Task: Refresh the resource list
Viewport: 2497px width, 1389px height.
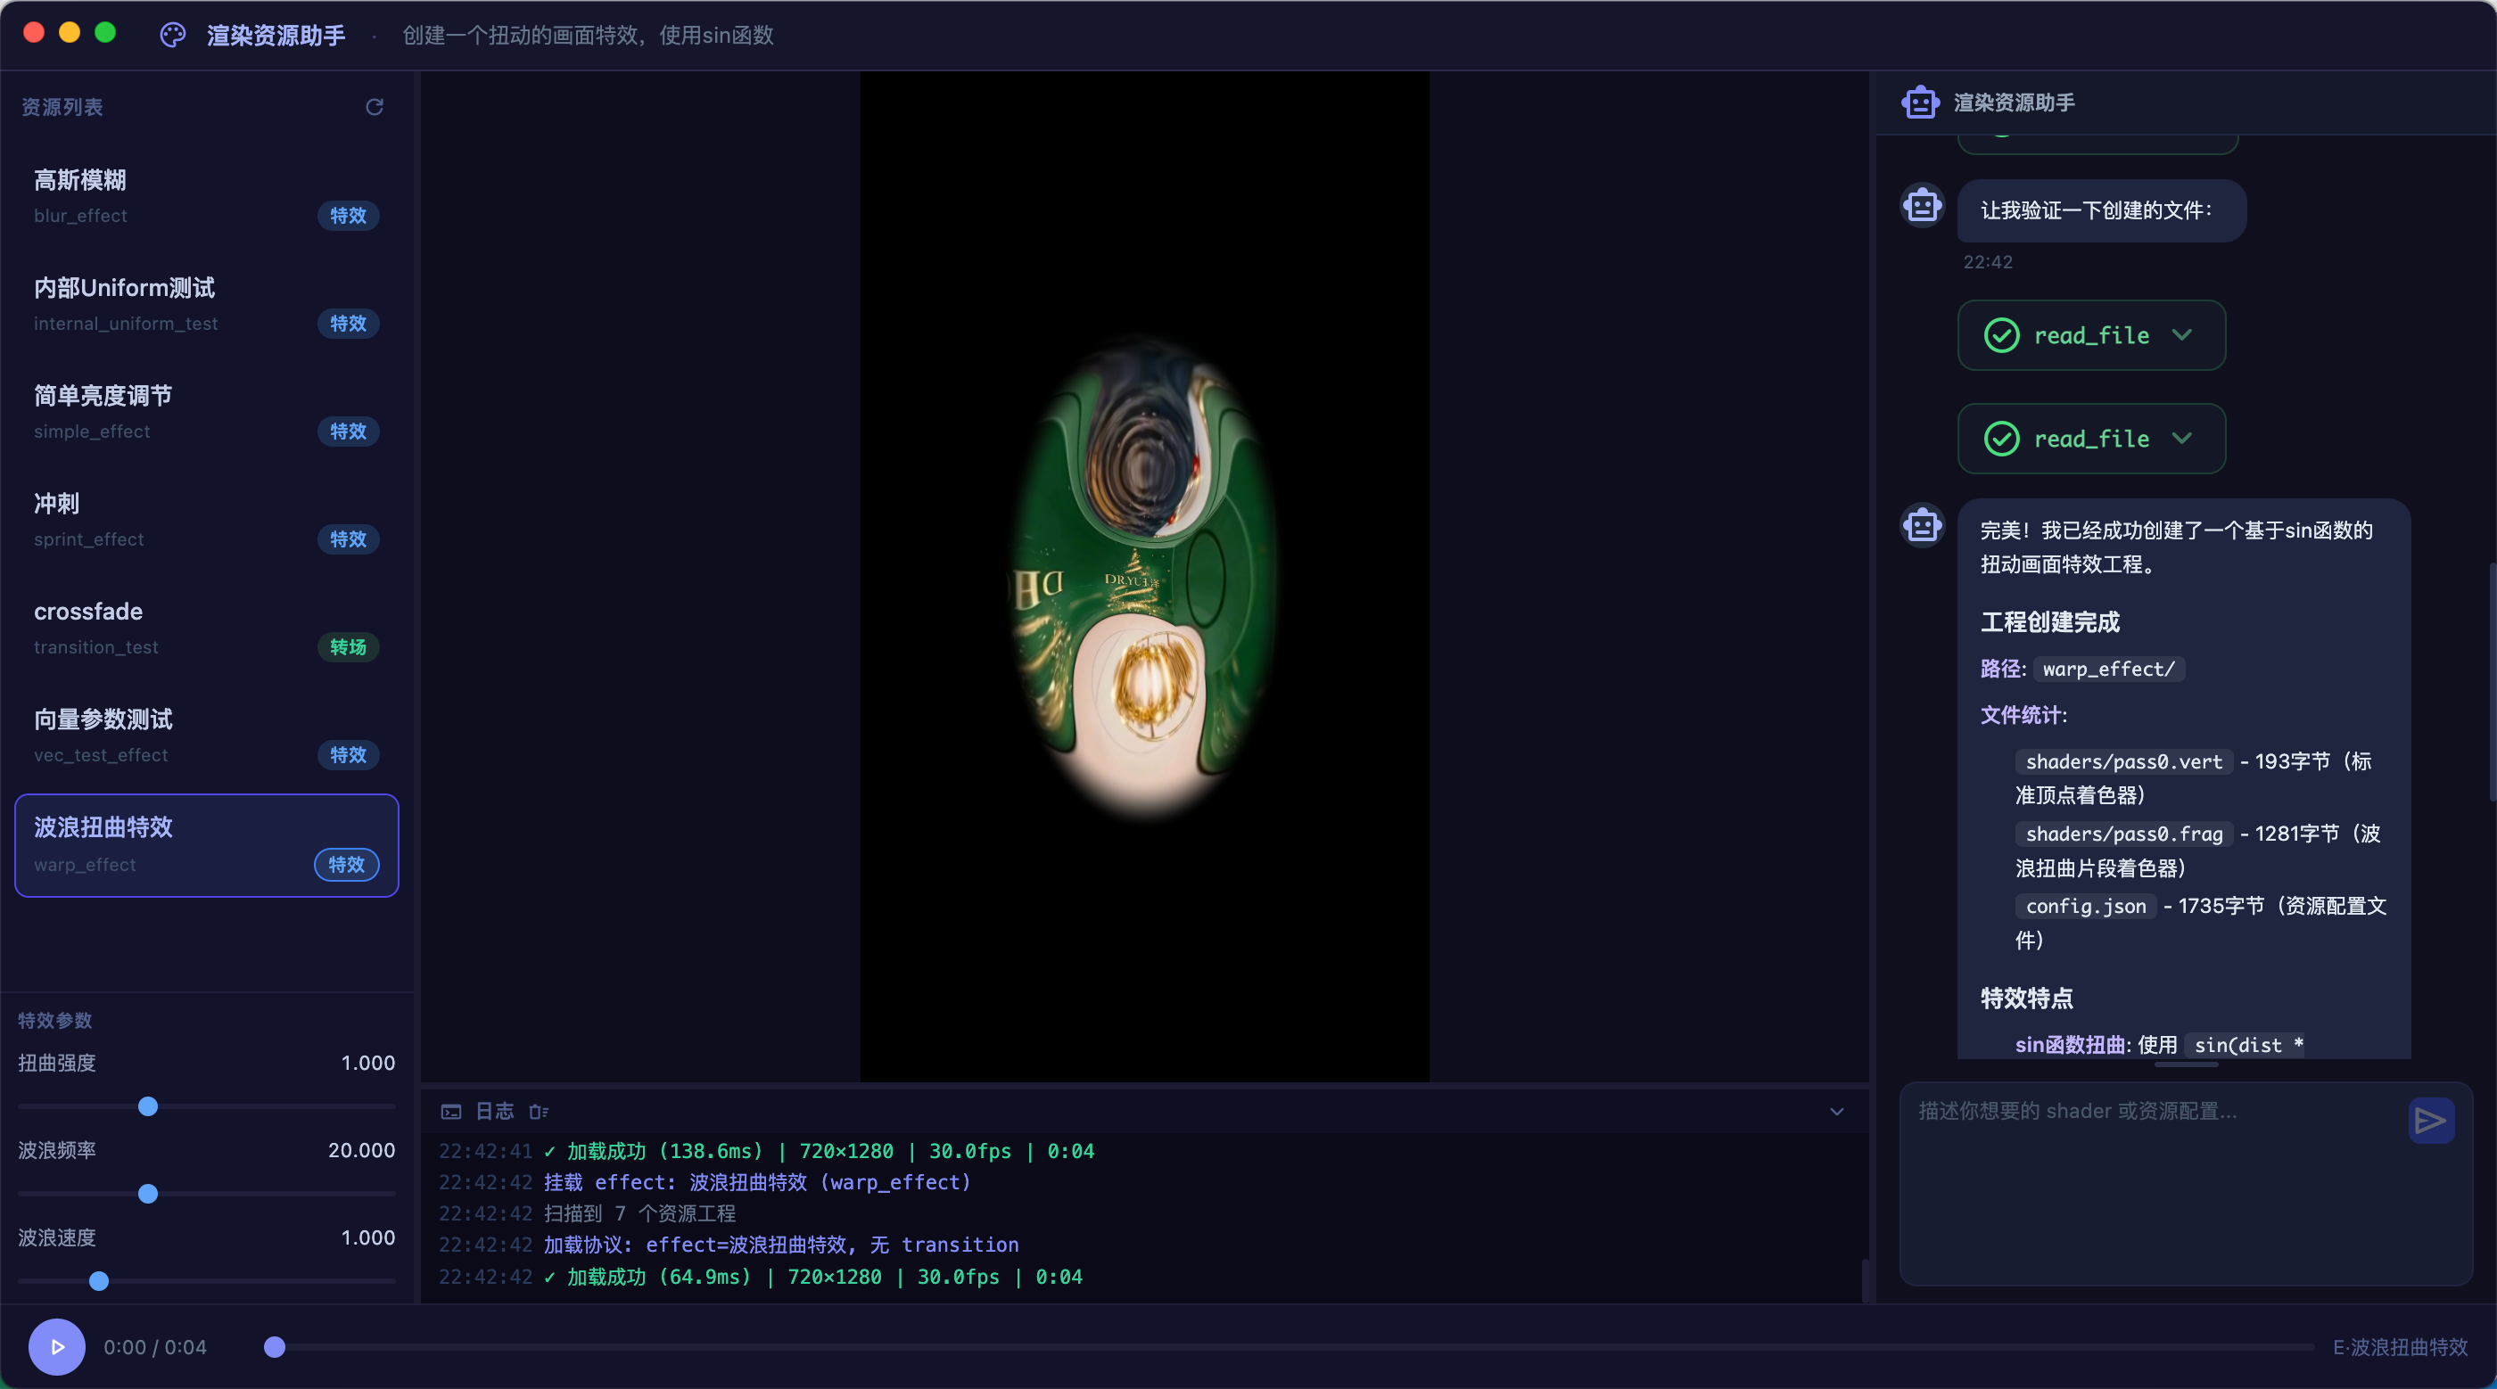Action: [375, 107]
